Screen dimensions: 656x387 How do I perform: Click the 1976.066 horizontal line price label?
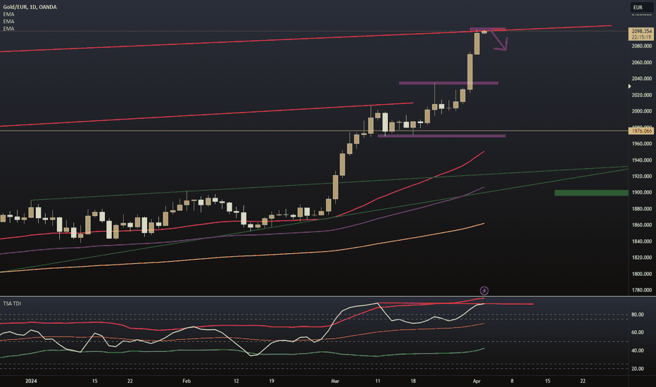pyautogui.click(x=641, y=131)
